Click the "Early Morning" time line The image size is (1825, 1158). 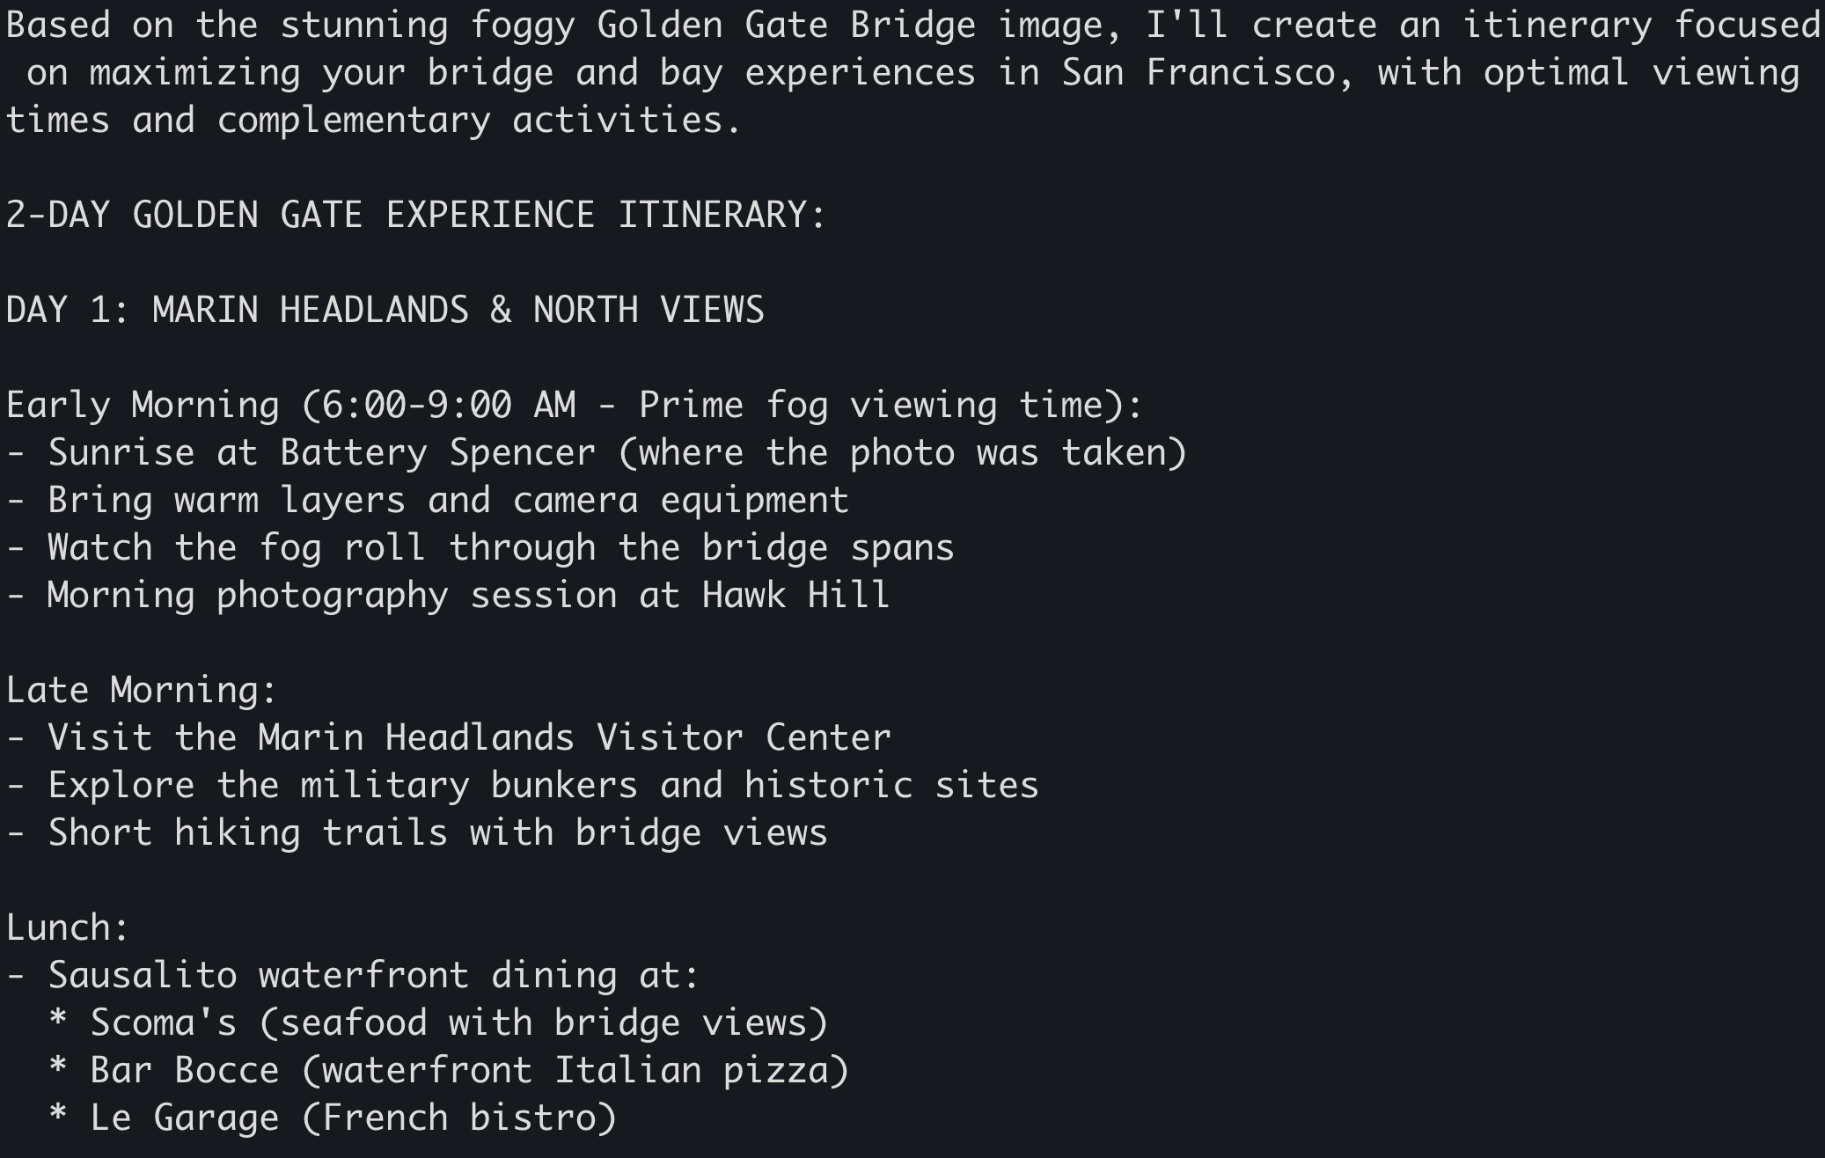[x=574, y=406]
